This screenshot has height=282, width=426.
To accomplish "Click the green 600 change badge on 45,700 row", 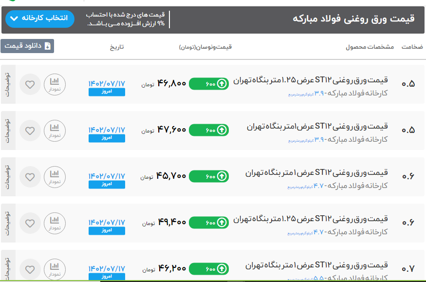I will point(208,176).
